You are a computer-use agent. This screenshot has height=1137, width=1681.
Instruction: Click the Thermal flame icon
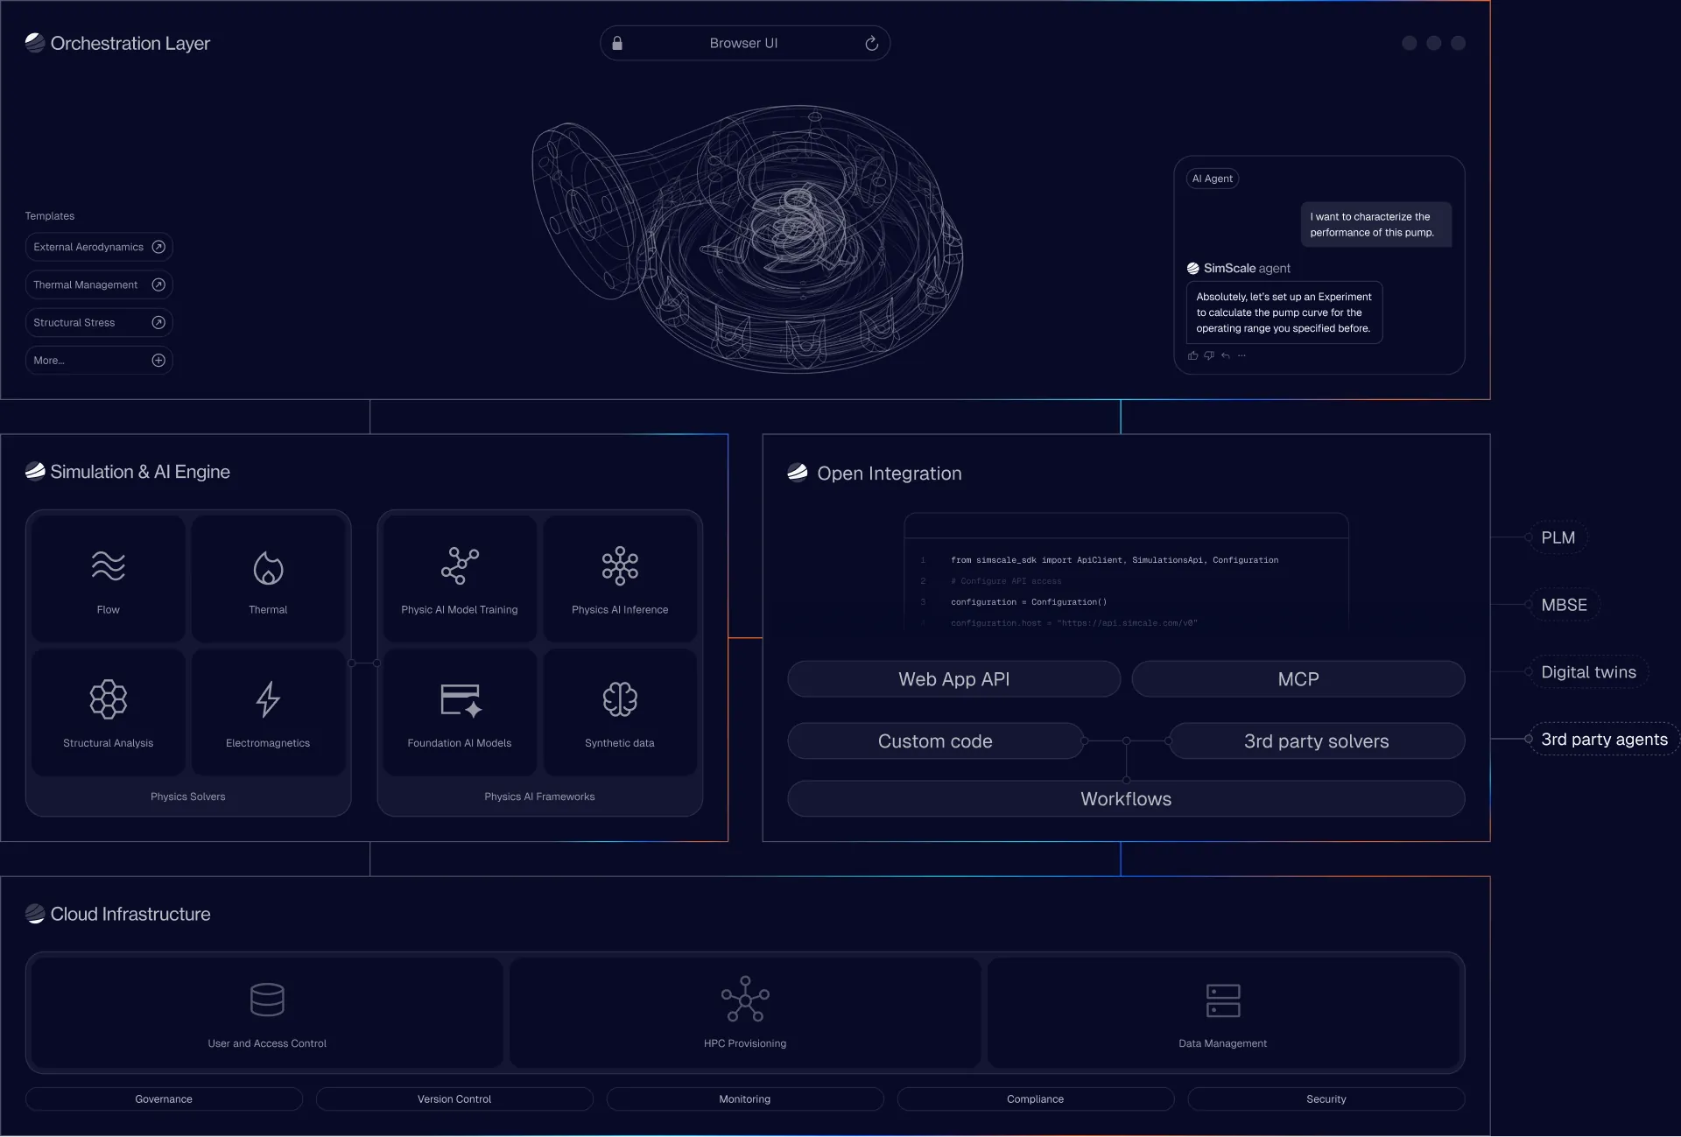click(x=268, y=567)
